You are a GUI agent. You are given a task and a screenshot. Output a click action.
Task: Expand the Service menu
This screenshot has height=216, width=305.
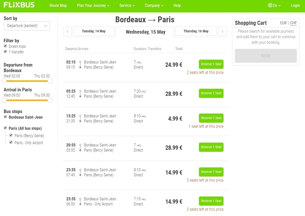point(127,6)
